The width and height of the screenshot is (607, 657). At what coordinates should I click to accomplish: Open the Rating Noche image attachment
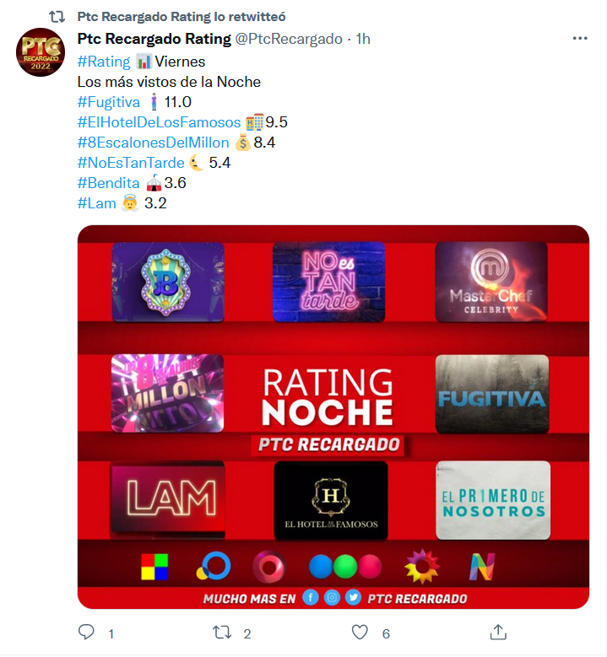click(333, 417)
